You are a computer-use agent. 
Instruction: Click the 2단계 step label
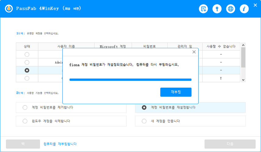20,93
